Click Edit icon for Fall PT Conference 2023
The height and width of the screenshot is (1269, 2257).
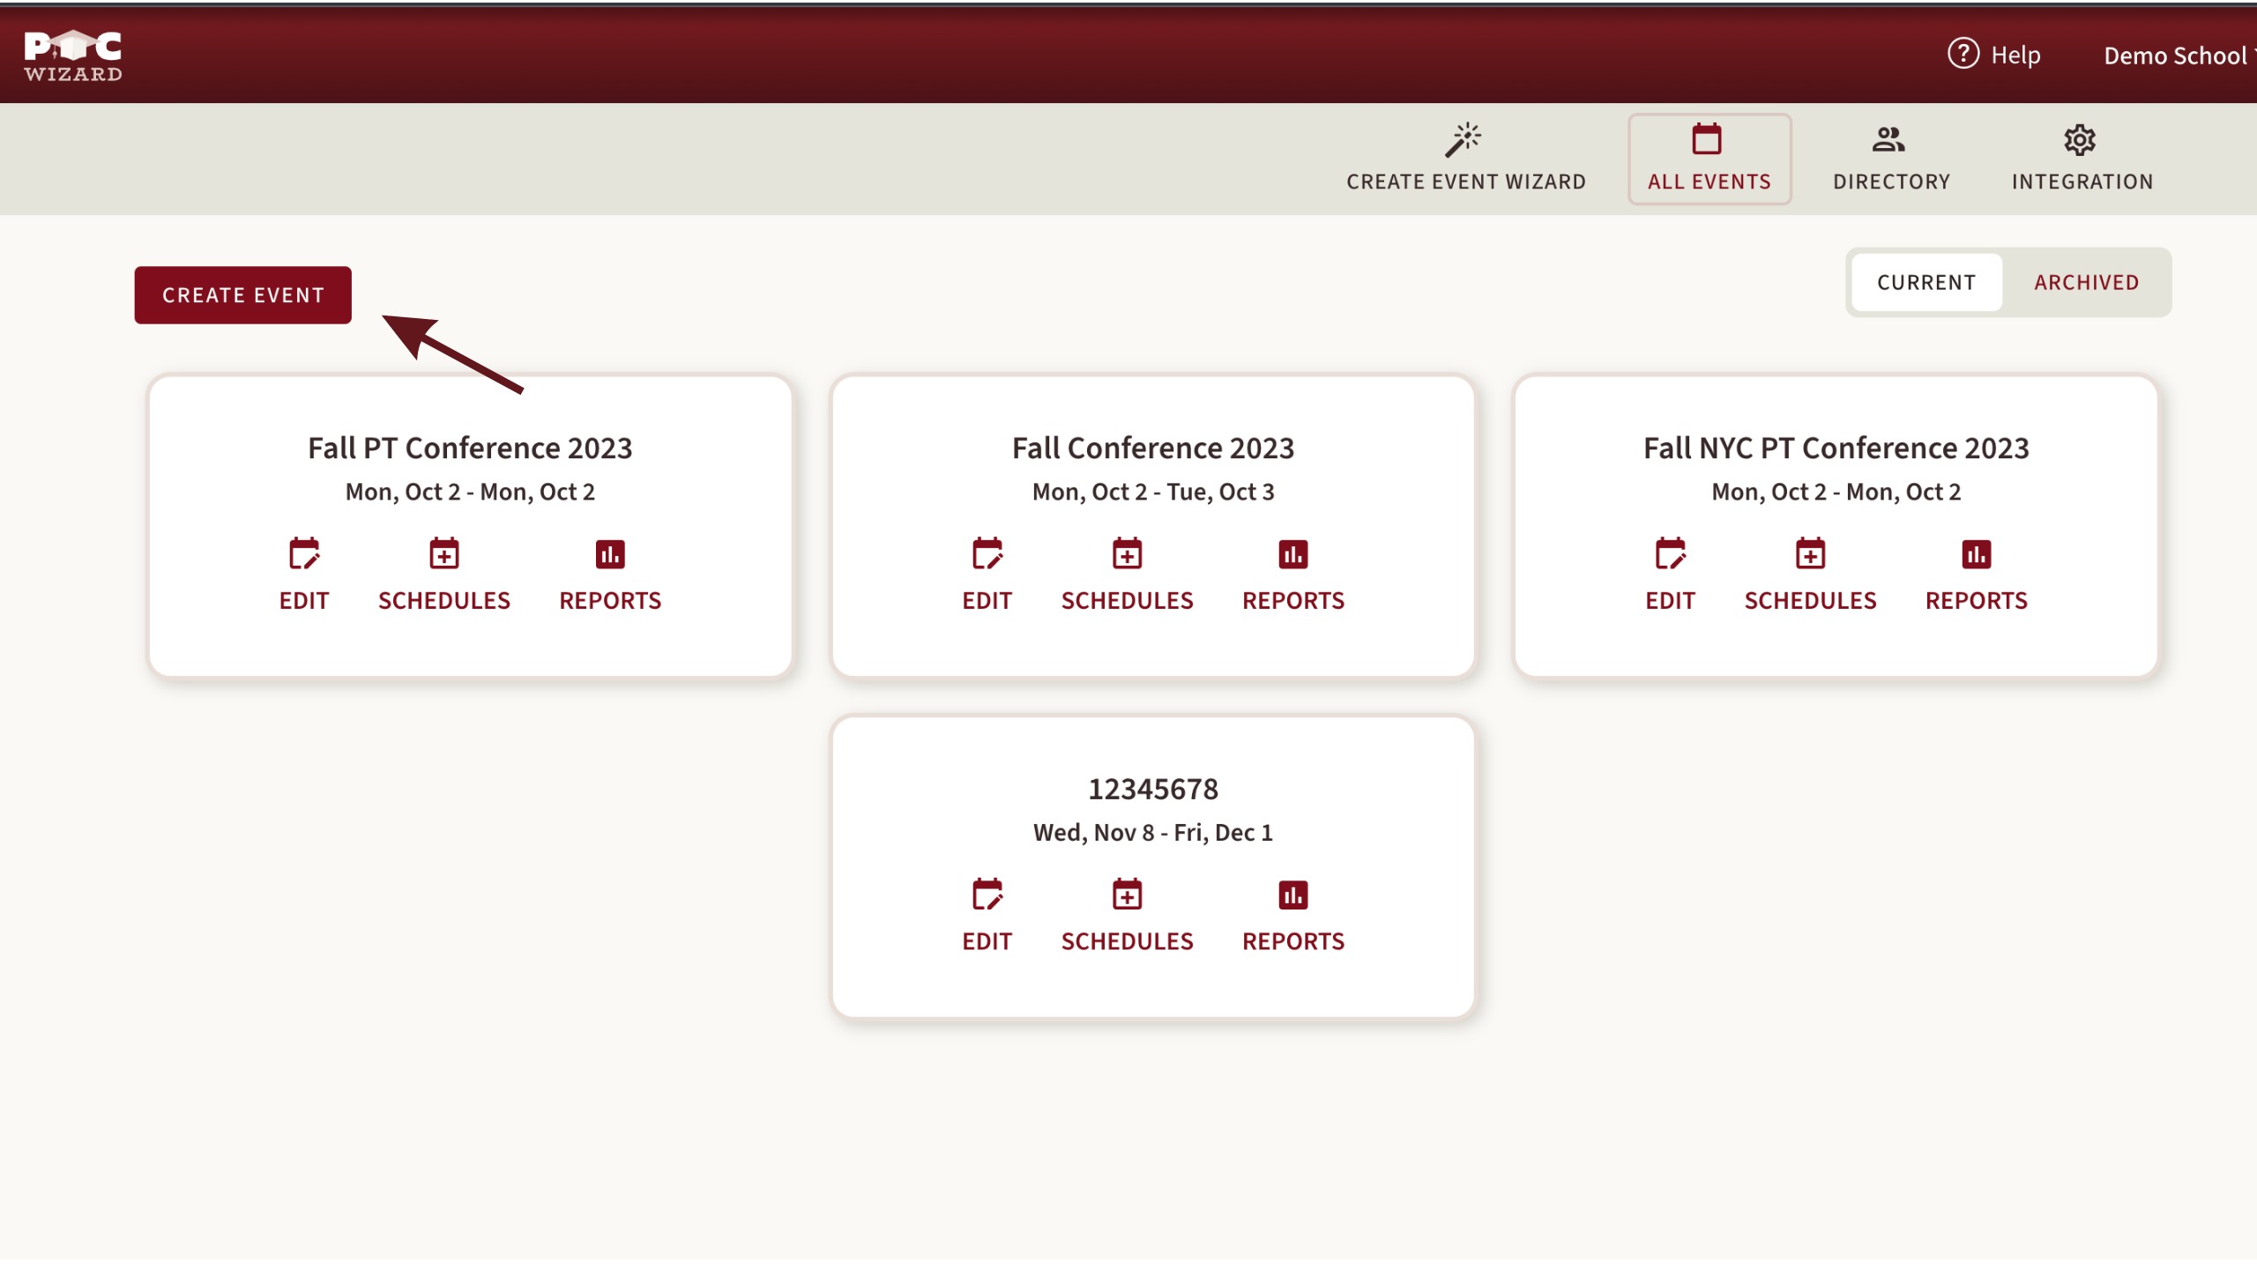(304, 554)
